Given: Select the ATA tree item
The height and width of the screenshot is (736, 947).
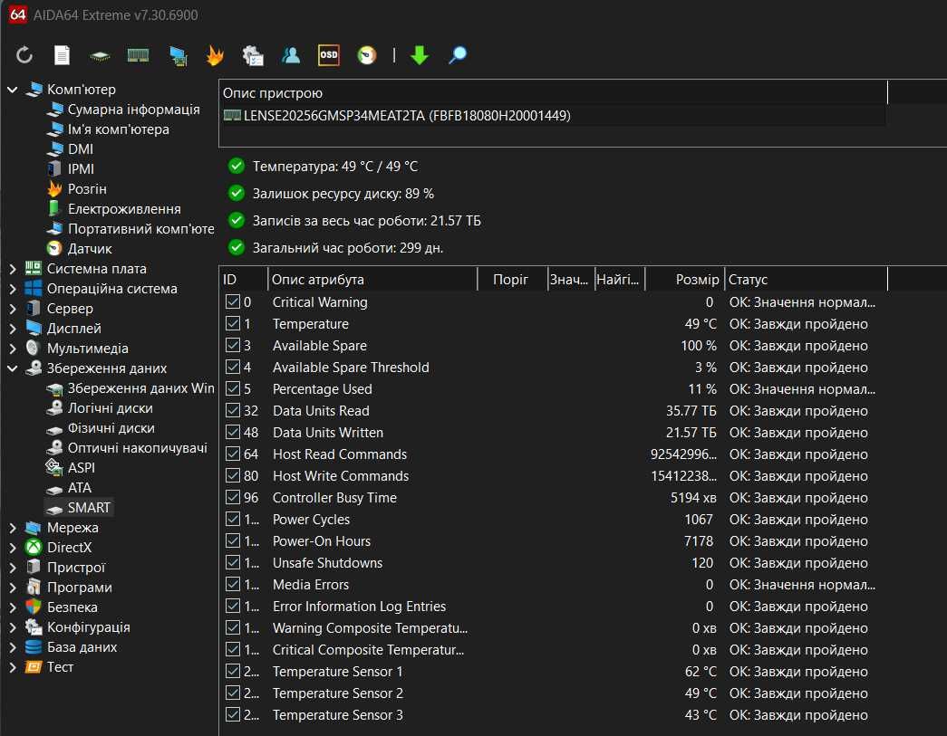Looking at the screenshot, I should [79, 487].
